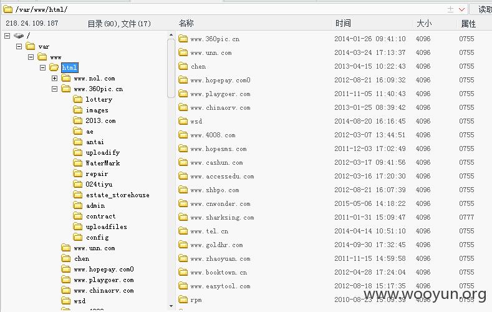Select lottery folder in tree
Viewport: 492px width, 312px height.
tap(99, 99)
